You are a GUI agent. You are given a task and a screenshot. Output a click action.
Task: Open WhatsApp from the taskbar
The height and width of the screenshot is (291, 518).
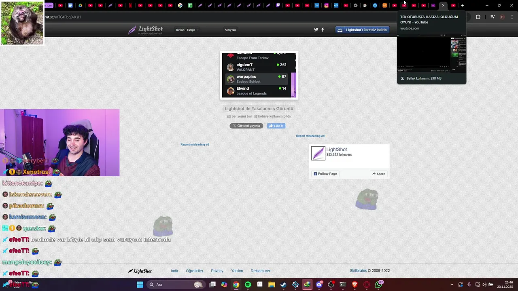[x=378, y=285]
